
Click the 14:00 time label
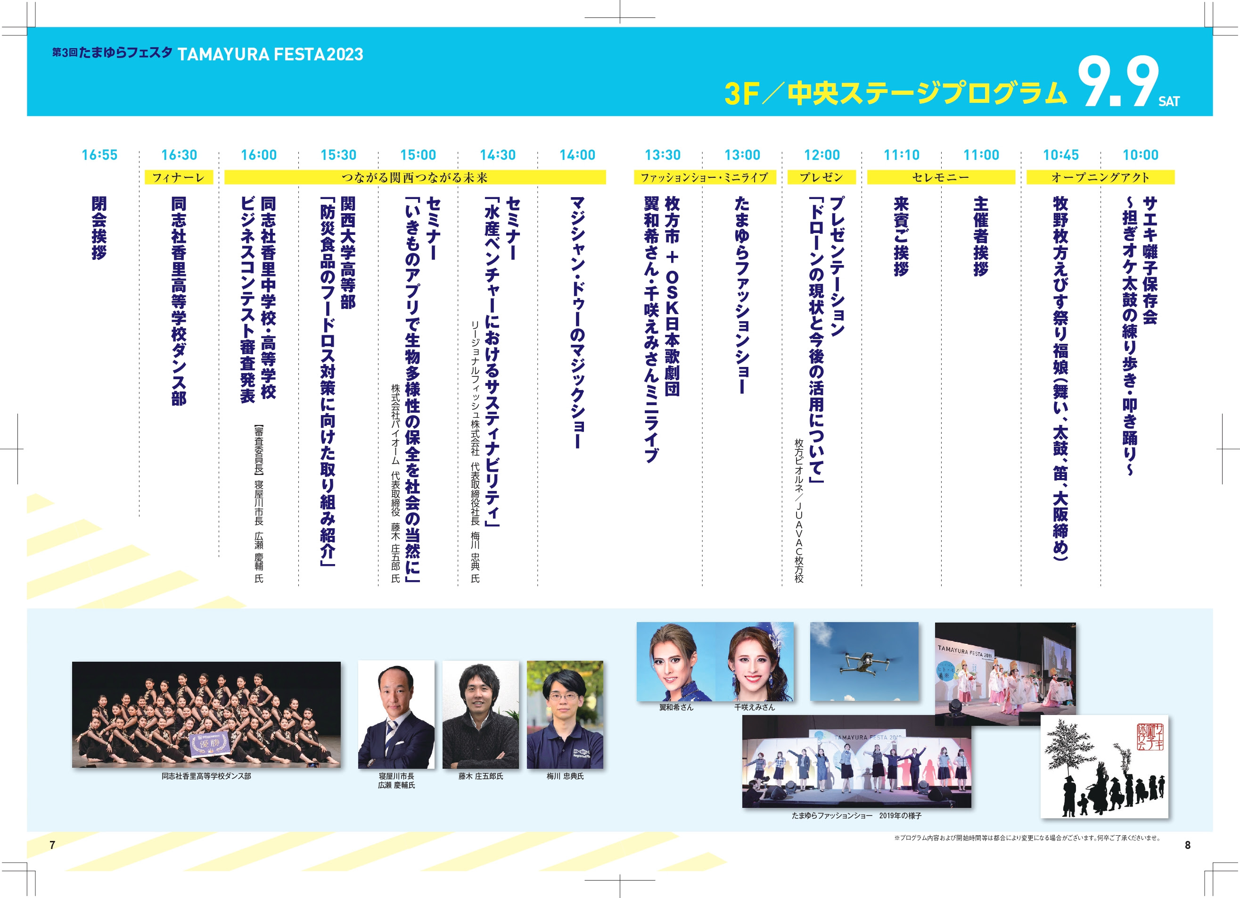click(x=577, y=155)
